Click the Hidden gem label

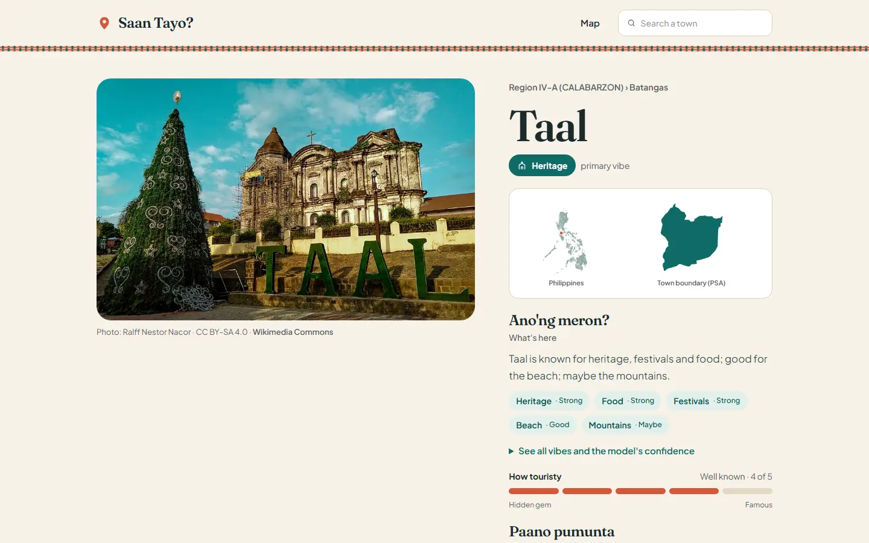530,505
